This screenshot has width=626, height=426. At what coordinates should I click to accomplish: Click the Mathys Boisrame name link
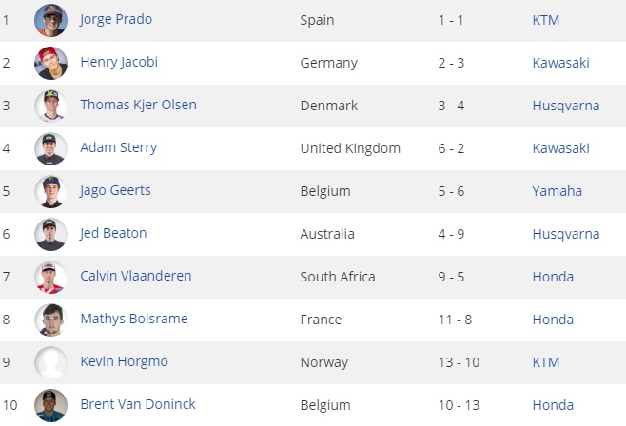[x=133, y=319]
